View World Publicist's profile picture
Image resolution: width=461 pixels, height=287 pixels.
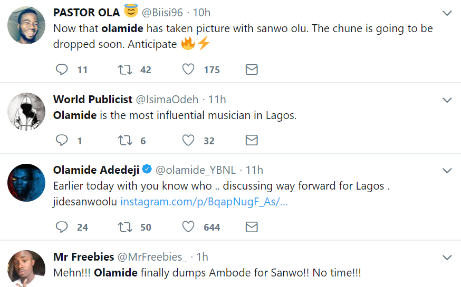point(26,111)
